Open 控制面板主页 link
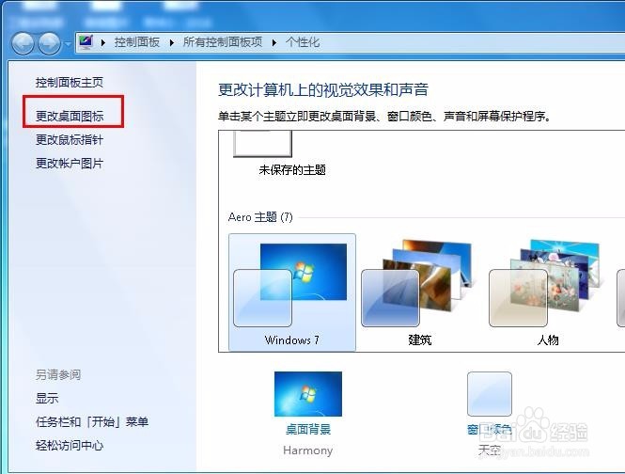625x474 pixels. click(x=70, y=82)
